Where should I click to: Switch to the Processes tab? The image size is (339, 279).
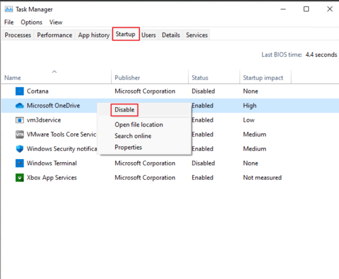[18, 35]
